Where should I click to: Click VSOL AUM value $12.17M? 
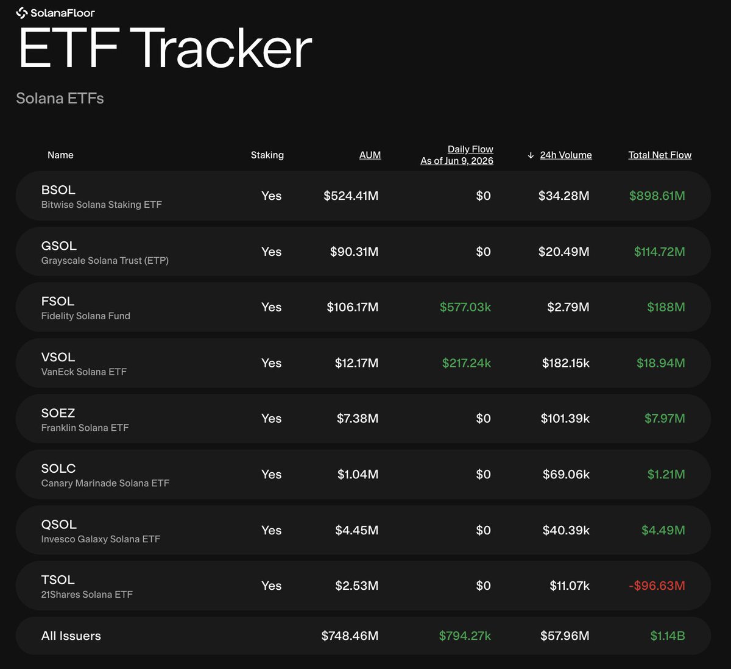[356, 363]
